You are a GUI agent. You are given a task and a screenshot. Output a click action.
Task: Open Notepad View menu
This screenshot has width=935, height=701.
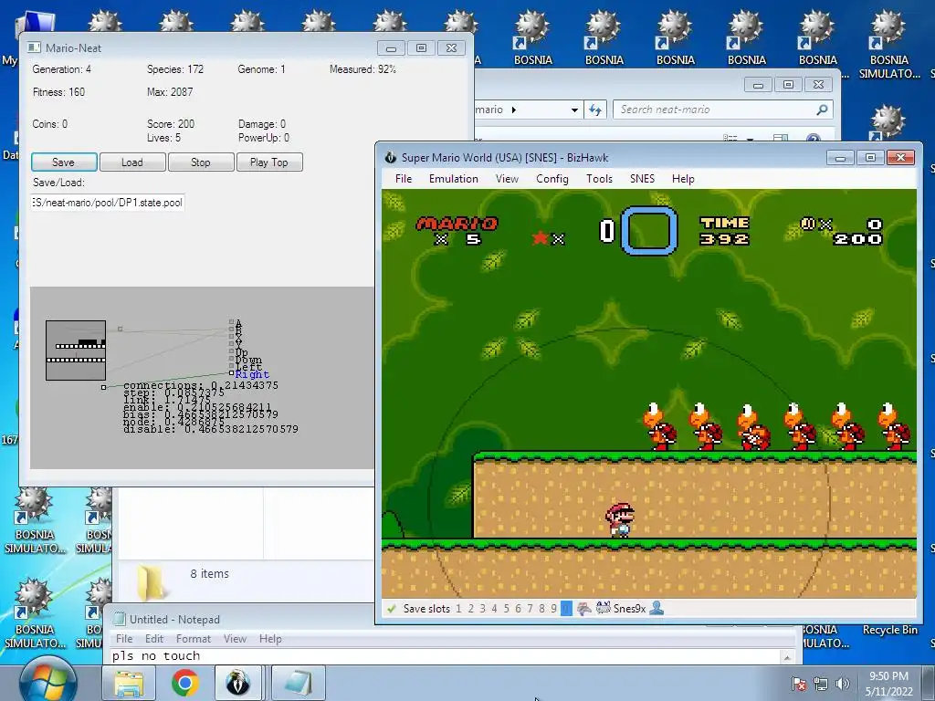click(x=235, y=639)
